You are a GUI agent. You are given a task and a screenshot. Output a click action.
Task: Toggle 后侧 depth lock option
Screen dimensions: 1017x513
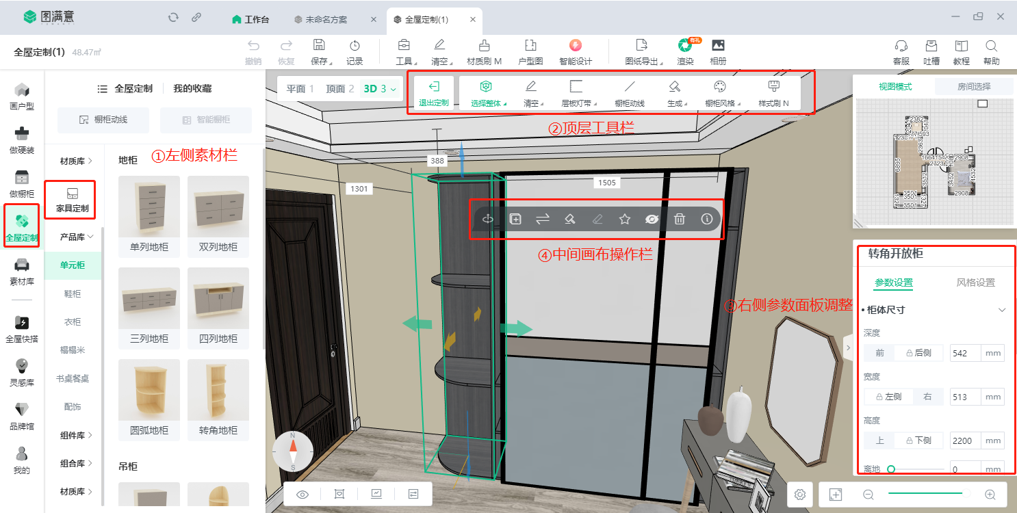tap(918, 353)
